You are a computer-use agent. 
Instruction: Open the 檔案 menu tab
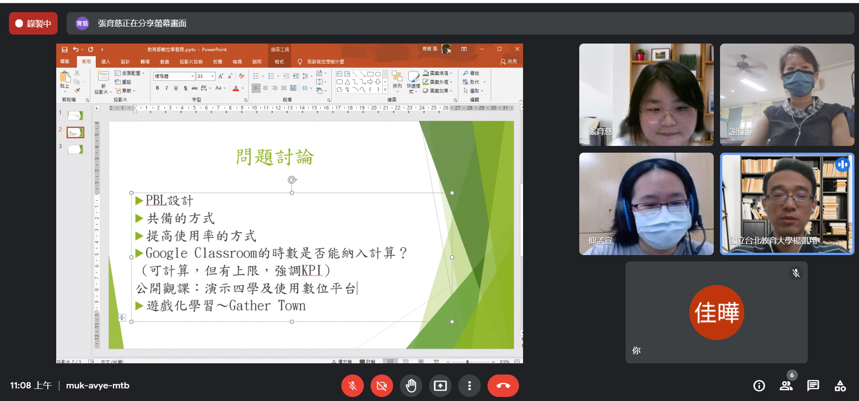(65, 62)
